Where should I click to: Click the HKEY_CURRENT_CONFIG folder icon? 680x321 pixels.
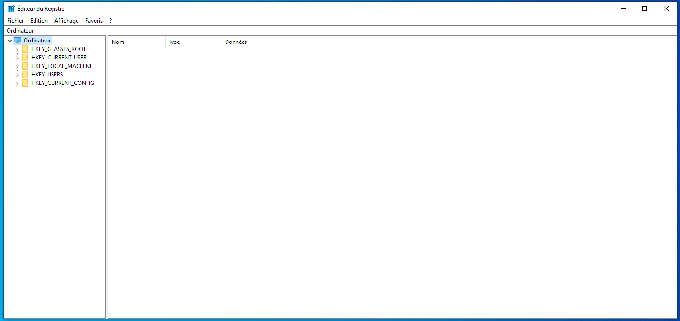[25, 83]
